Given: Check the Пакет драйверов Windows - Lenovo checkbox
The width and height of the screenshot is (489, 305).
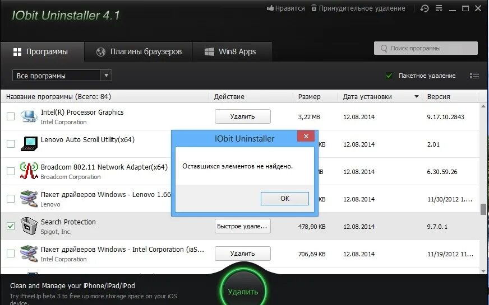Looking at the screenshot, I should tap(11, 199).
